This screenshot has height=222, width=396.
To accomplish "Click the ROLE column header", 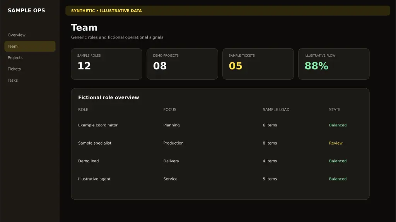I will (83, 109).
